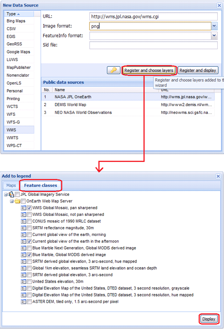Click layer icon beside ASTER DEM entry
Viewport: 224px width, 329px height.
pos(24,302)
